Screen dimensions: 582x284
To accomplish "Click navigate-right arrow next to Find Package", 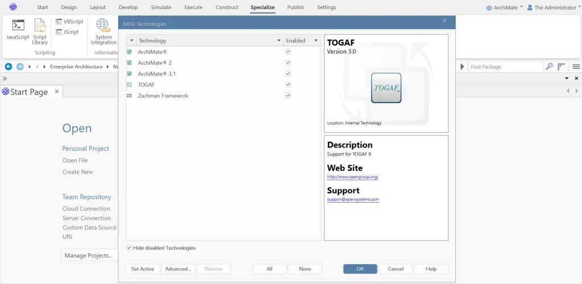I will tap(462, 67).
